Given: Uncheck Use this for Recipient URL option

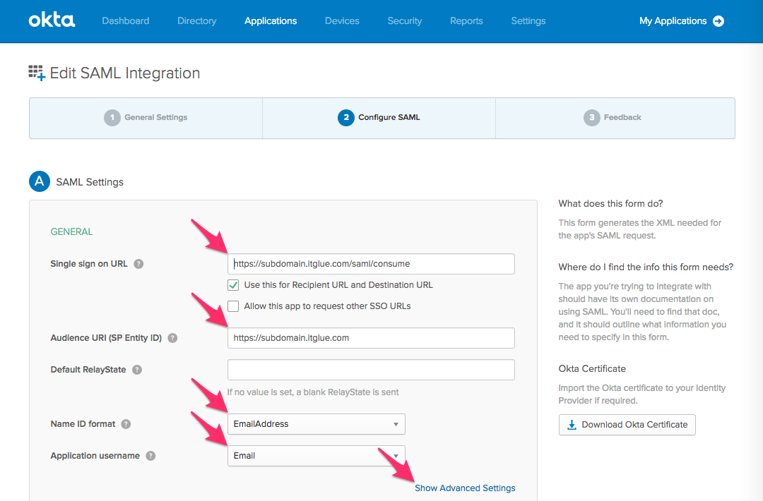Looking at the screenshot, I should click(x=233, y=285).
